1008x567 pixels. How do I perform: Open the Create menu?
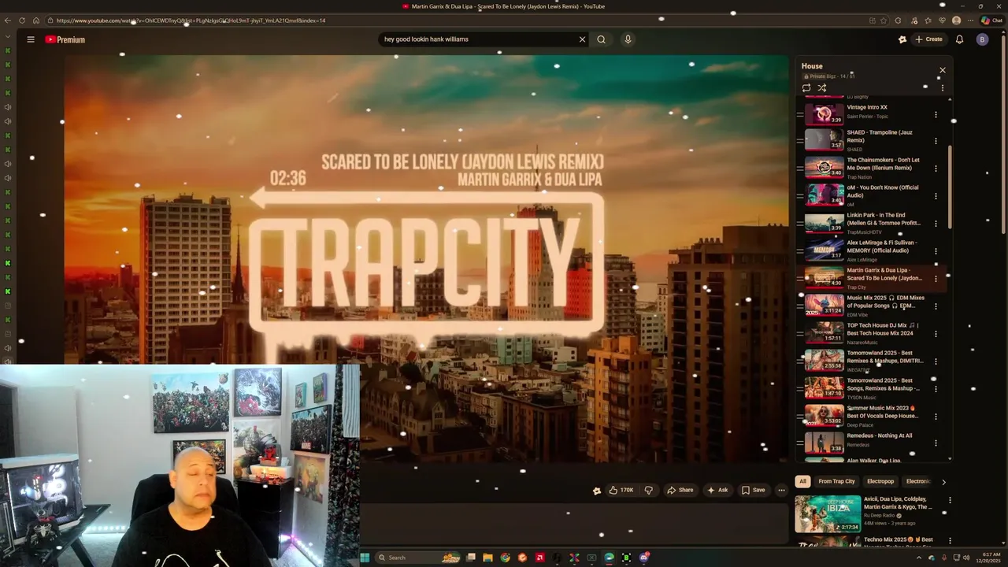pyautogui.click(x=928, y=39)
